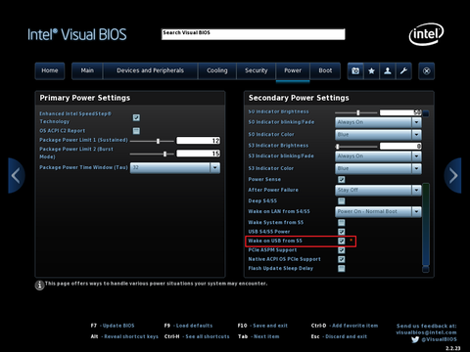Click the screenshot camera icon
Image resolution: width=470 pixels, height=352 pixels.
click(355, 71)
